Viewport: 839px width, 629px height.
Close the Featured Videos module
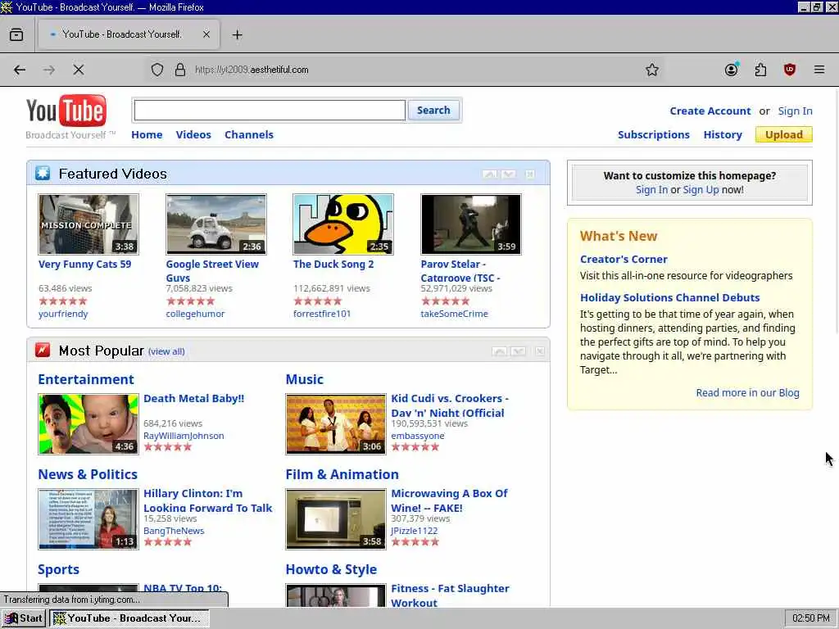pyautogui.click(x=530, y=174)
